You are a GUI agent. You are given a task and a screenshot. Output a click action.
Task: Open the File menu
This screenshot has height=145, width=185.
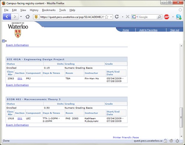tap(6, 10)
